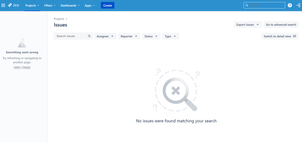The width and height of the screenshot is (302, 142).
Task: Expand the Assignee filter dropdown
Action: (x=105, y=36)
